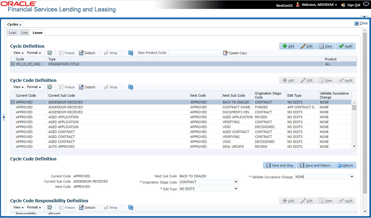Viewport: 371px width, 218px height.
Task: Switch to the Line tab
Action: 24,33
